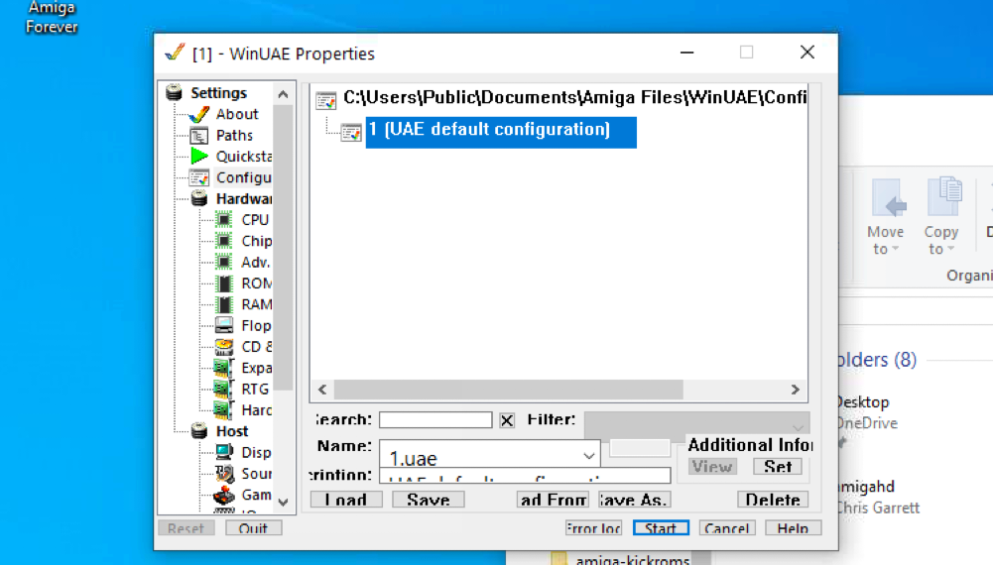The width and height of the screenshot is (993, 565).
Task: Click the Sound icon in the tree
Action: click(x=224, y=473)
